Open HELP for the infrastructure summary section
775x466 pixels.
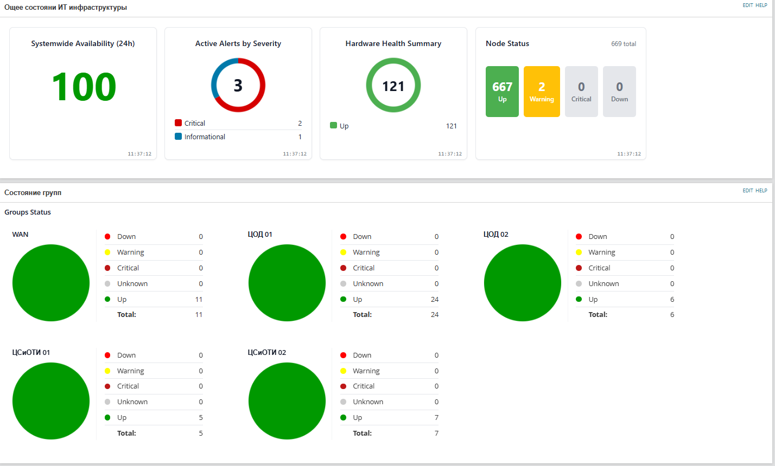point(761,5)
